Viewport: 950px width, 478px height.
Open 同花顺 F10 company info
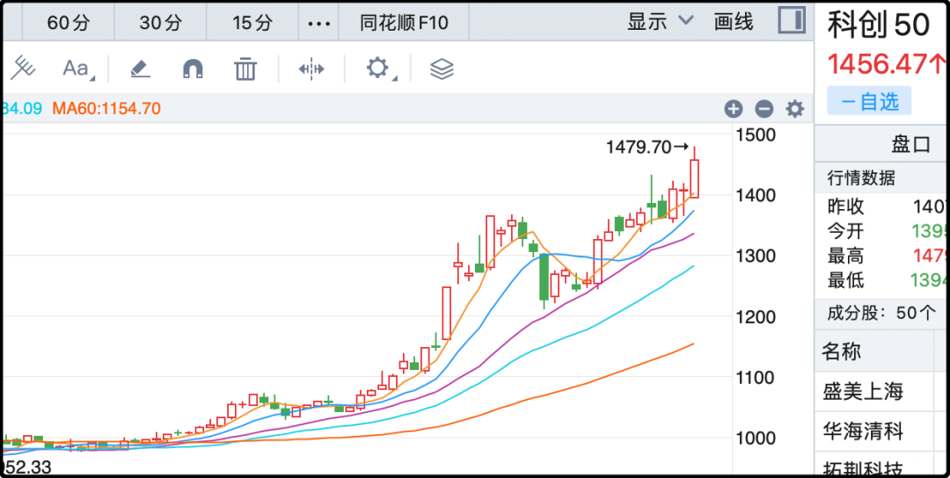tap(404, 23)
